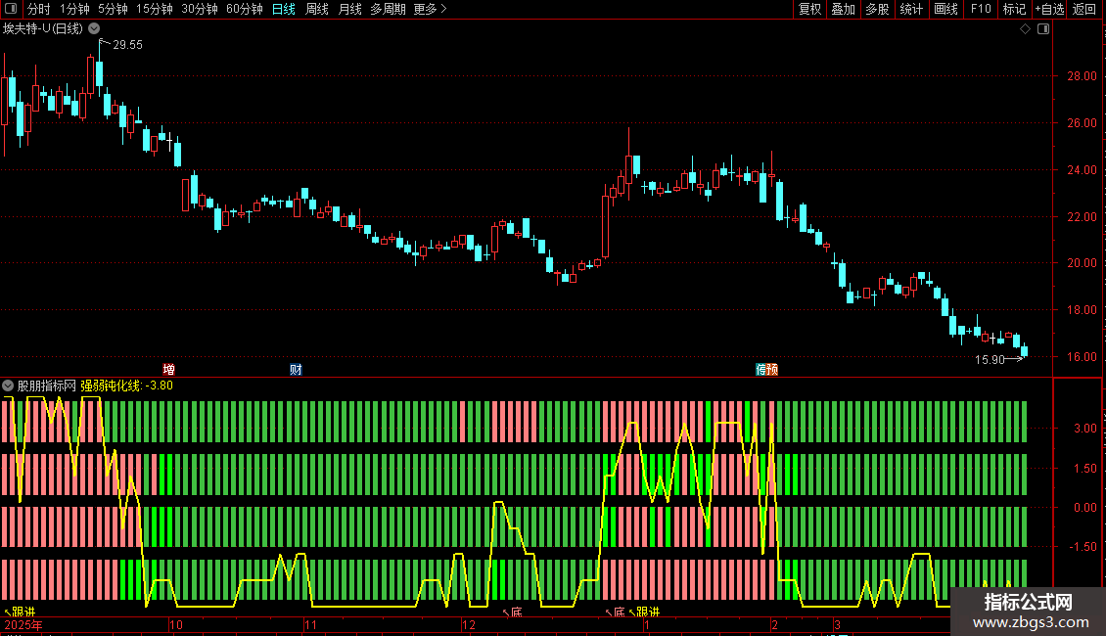This screenshot has height=636, width=1106.
Task: Open 多周期 multi-period view
Action: click(388, 9)
